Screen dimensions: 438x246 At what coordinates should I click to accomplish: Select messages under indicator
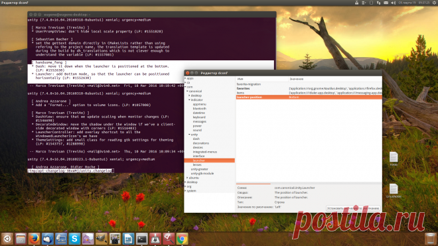[200, 121]
